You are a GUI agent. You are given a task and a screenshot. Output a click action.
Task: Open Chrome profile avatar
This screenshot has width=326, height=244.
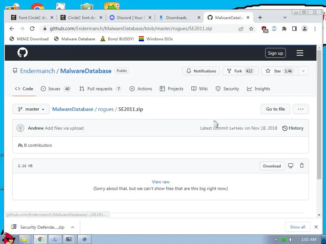pyautogui.click(x=305, y=29)
